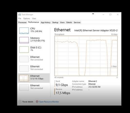
Task: Click the Receive 17,5 Mbps value
Action: (x=63, y=93)
